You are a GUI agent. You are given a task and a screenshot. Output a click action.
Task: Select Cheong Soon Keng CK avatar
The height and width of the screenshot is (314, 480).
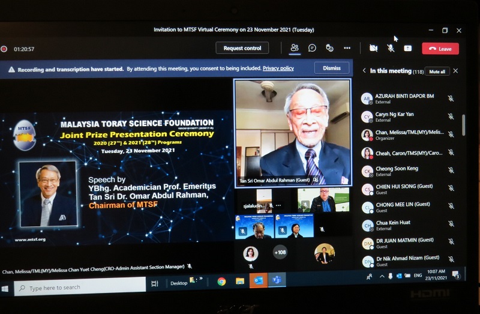click(x=367, y=171)
